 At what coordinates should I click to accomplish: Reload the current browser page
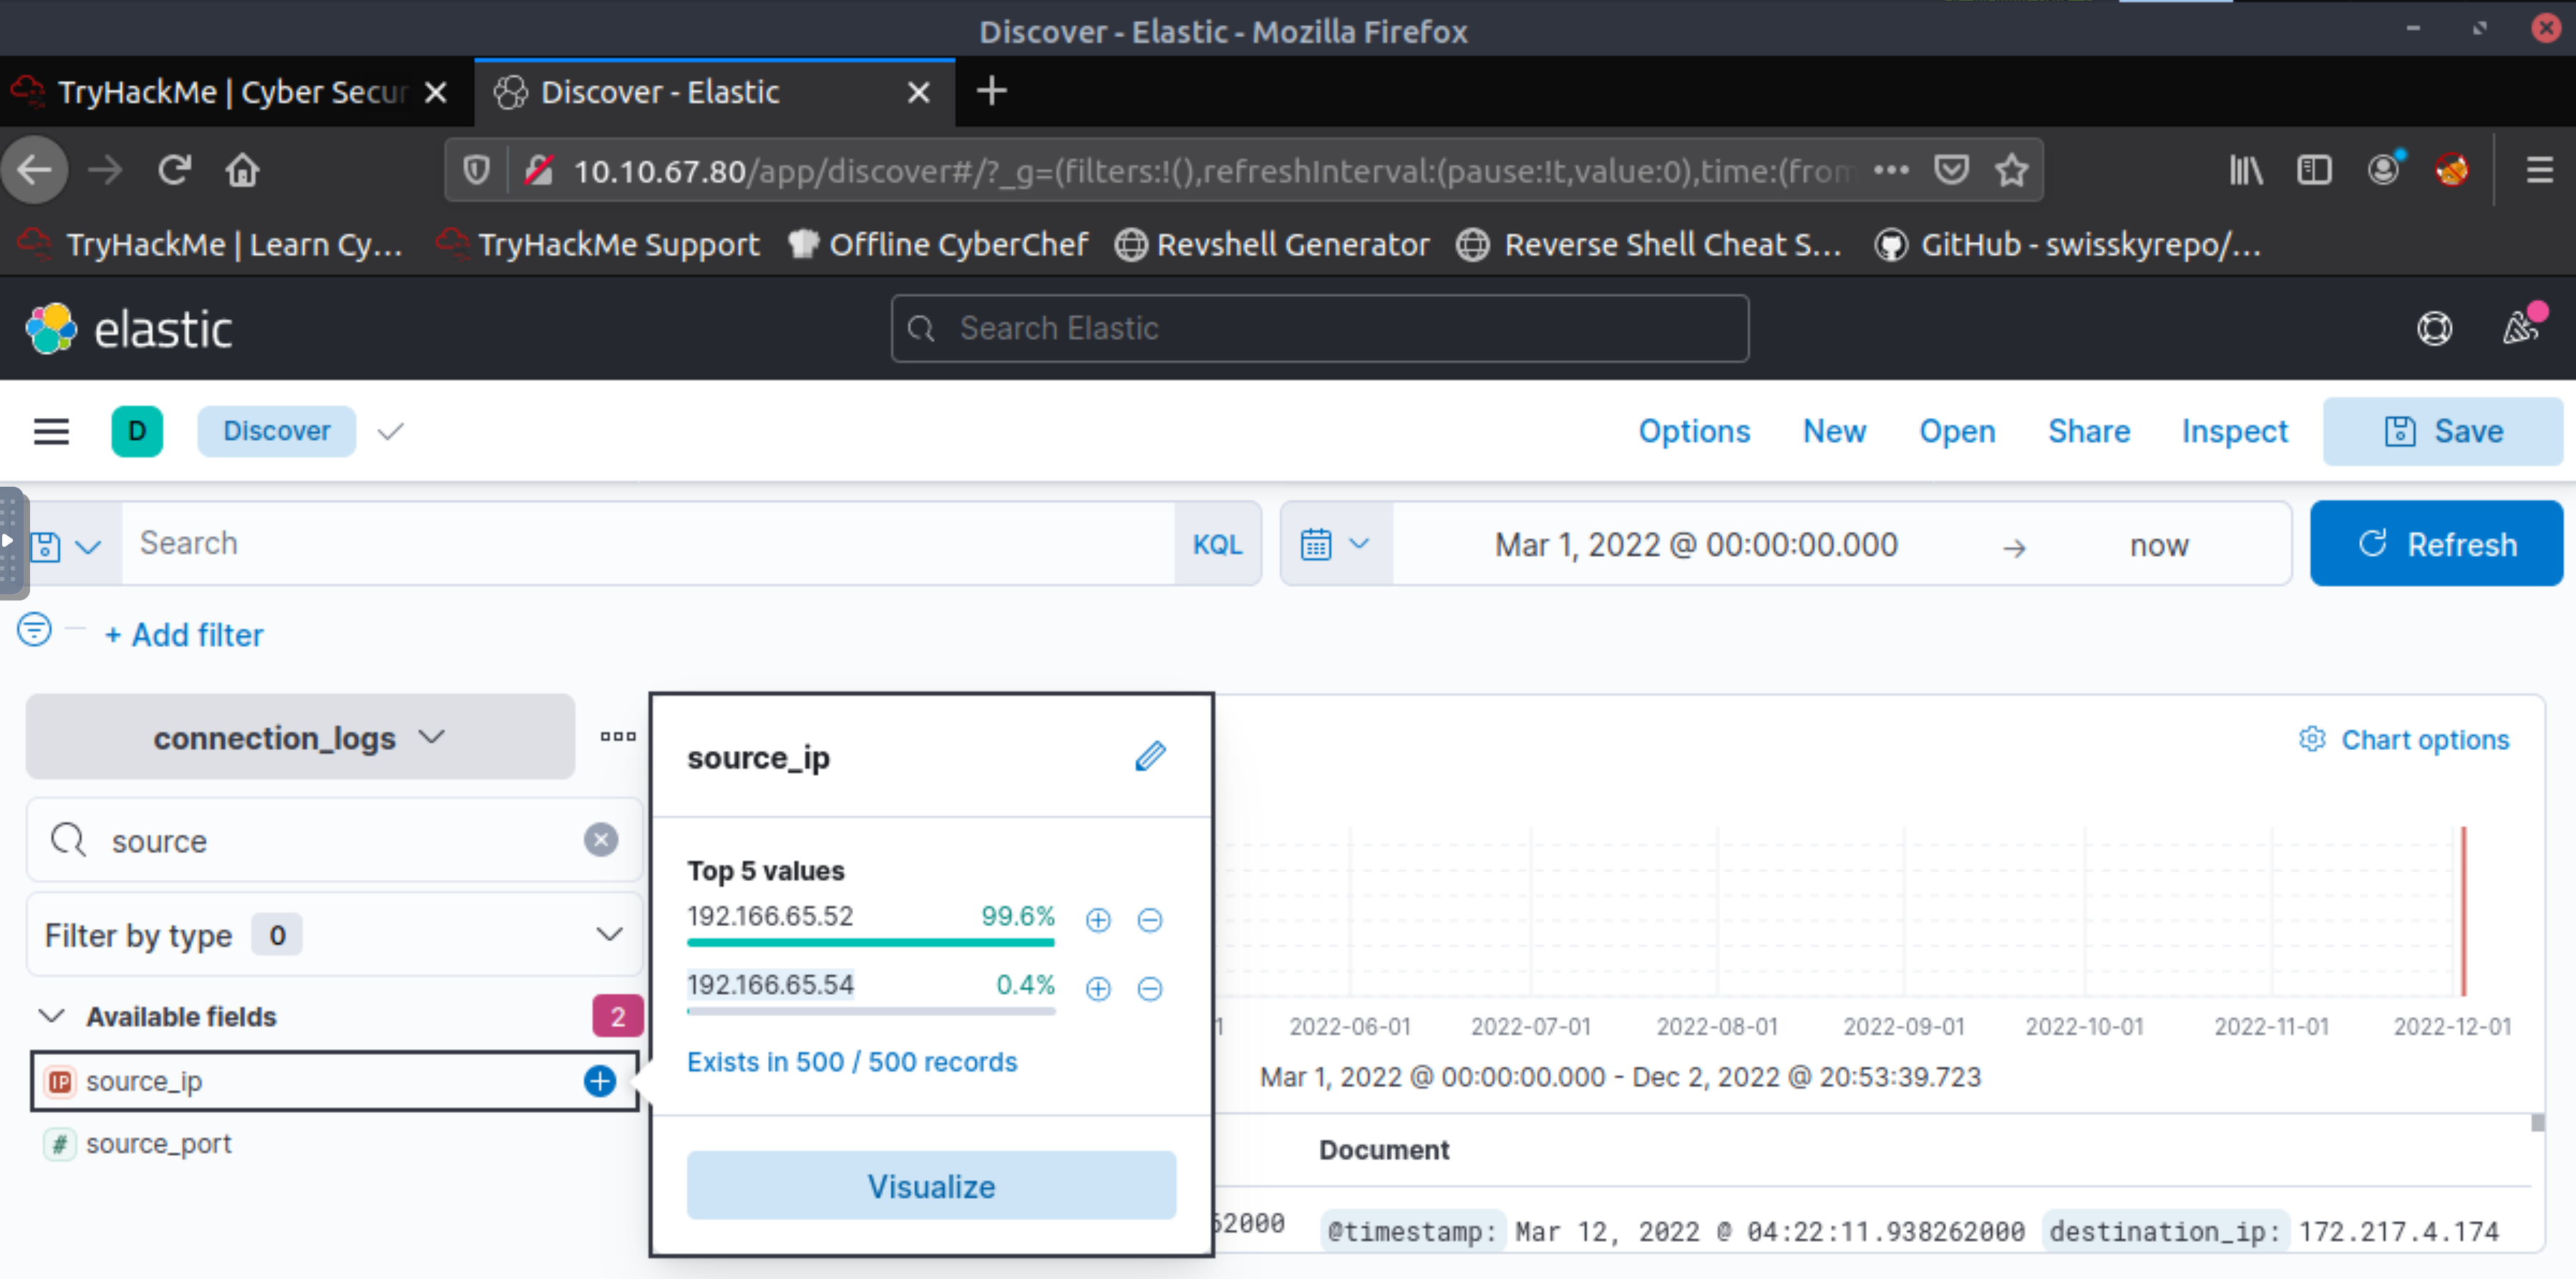click(174, 170)
